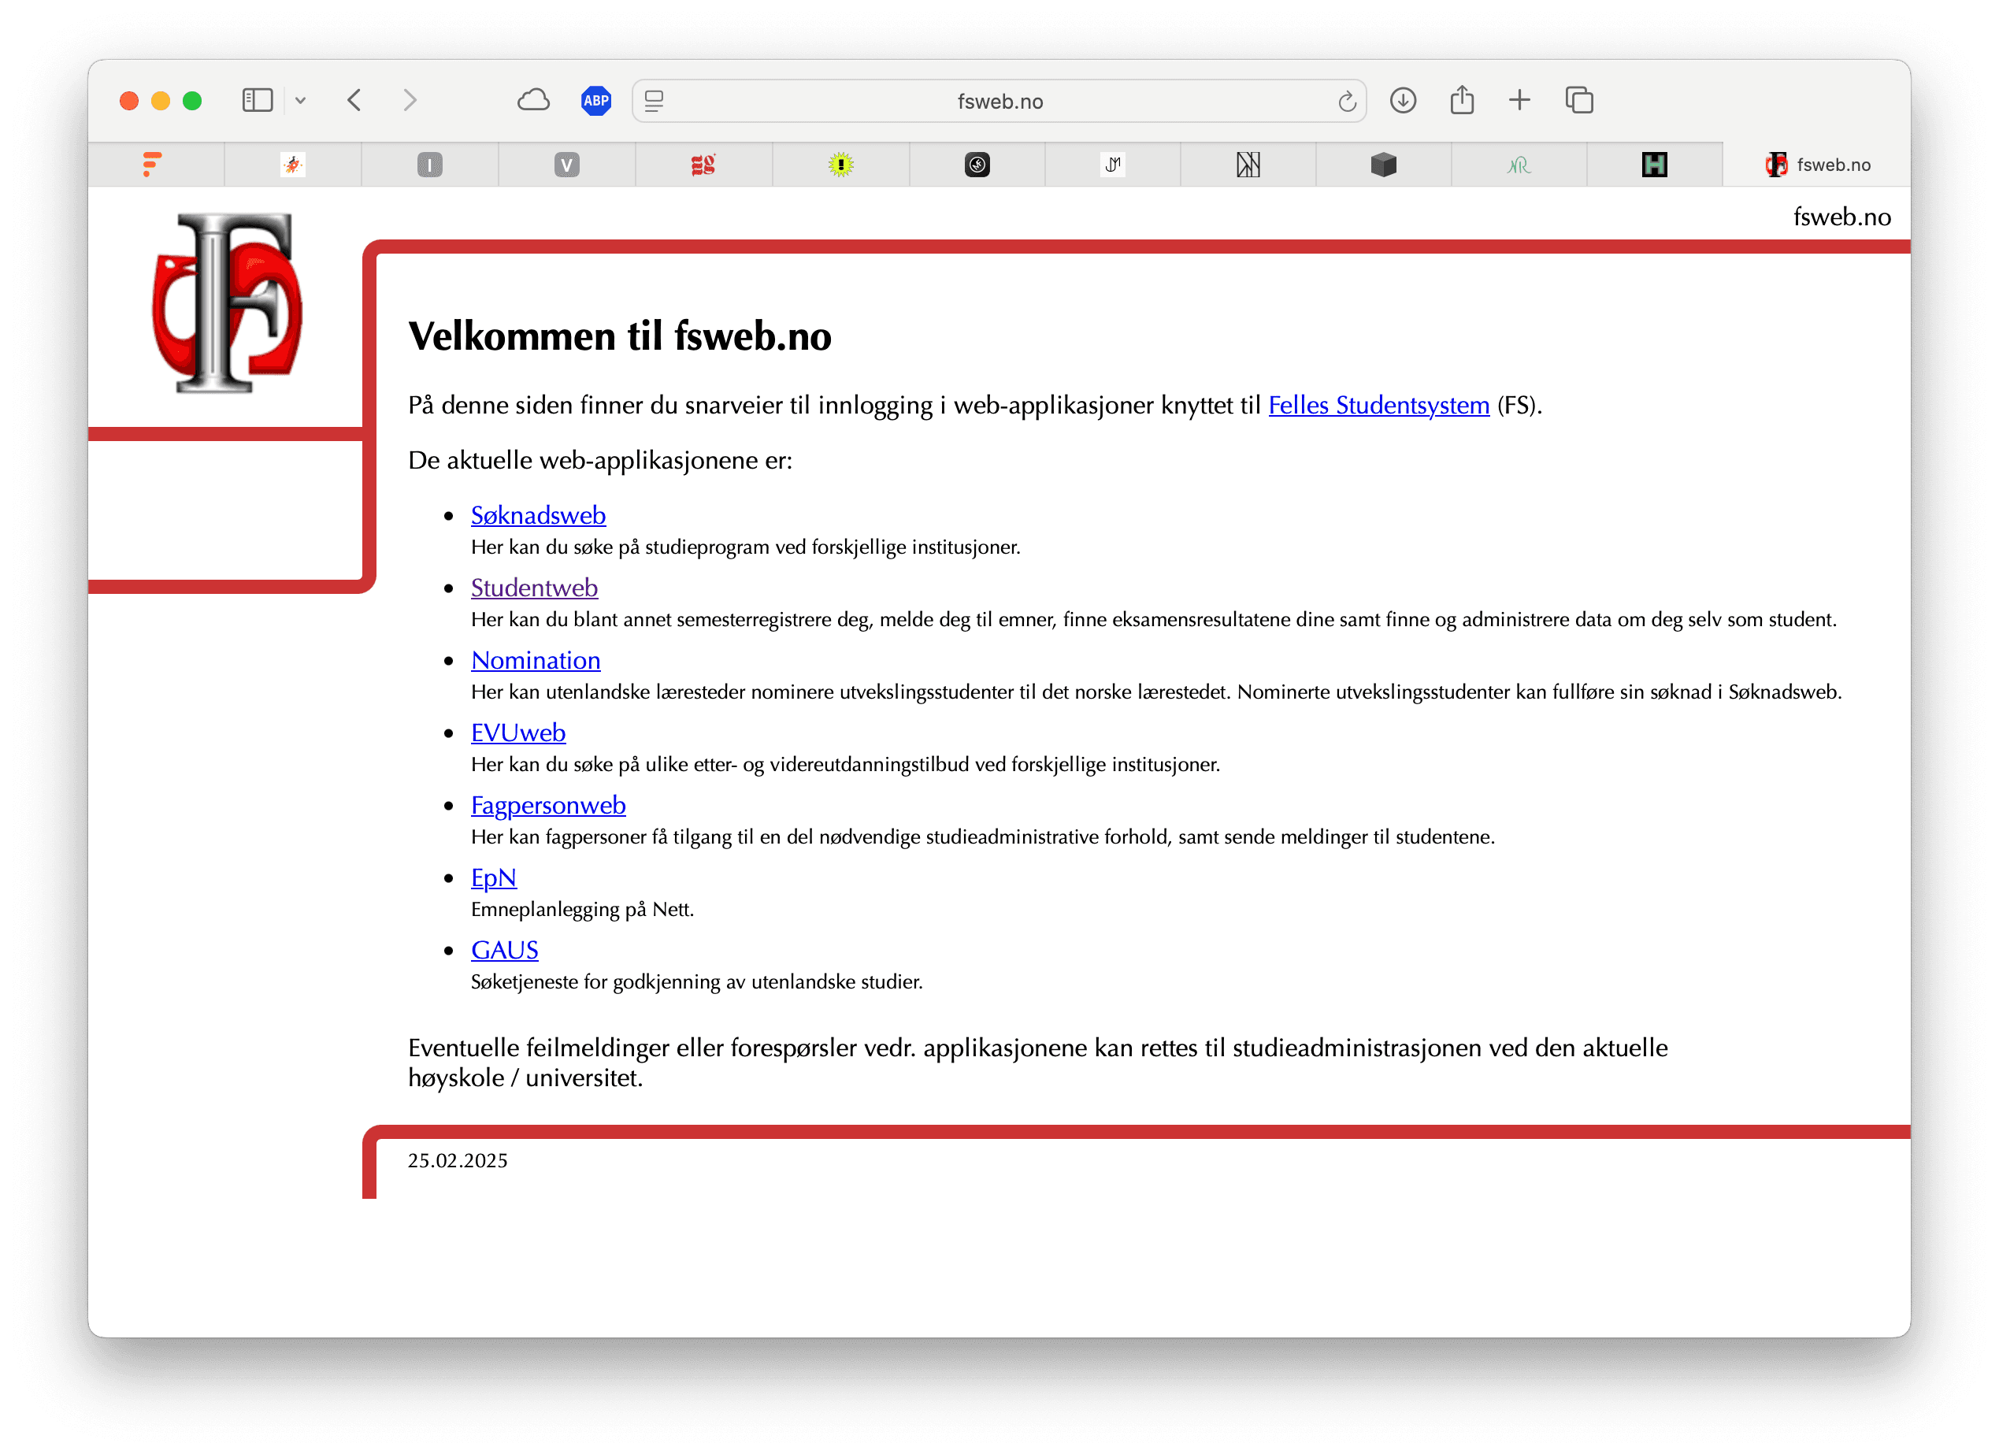Viewport: 1999px width, 1454px height.
Task: Reload the current page
Action: 1346,102
